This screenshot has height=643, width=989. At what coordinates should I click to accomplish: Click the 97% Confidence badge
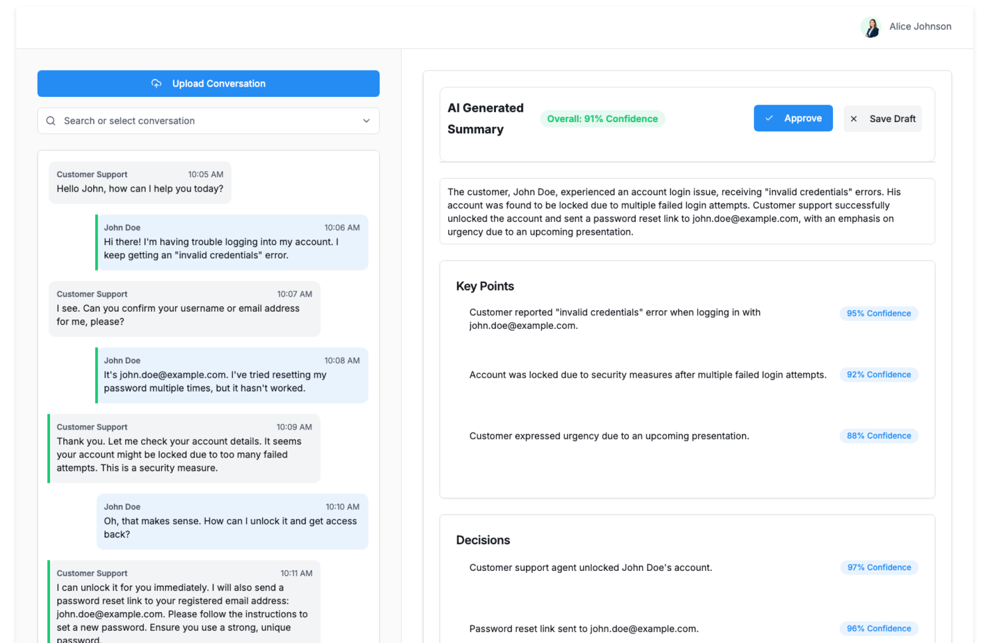(x=879, y=567)
